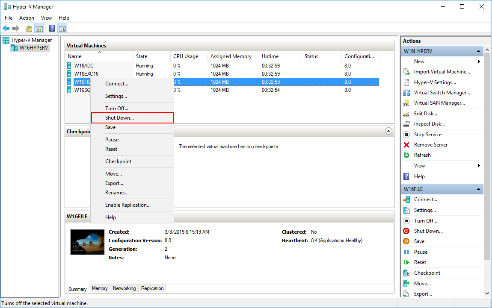Switch to the Networking tab
The height and width of the screenshot is (308, 492).
tap(124, 288)
